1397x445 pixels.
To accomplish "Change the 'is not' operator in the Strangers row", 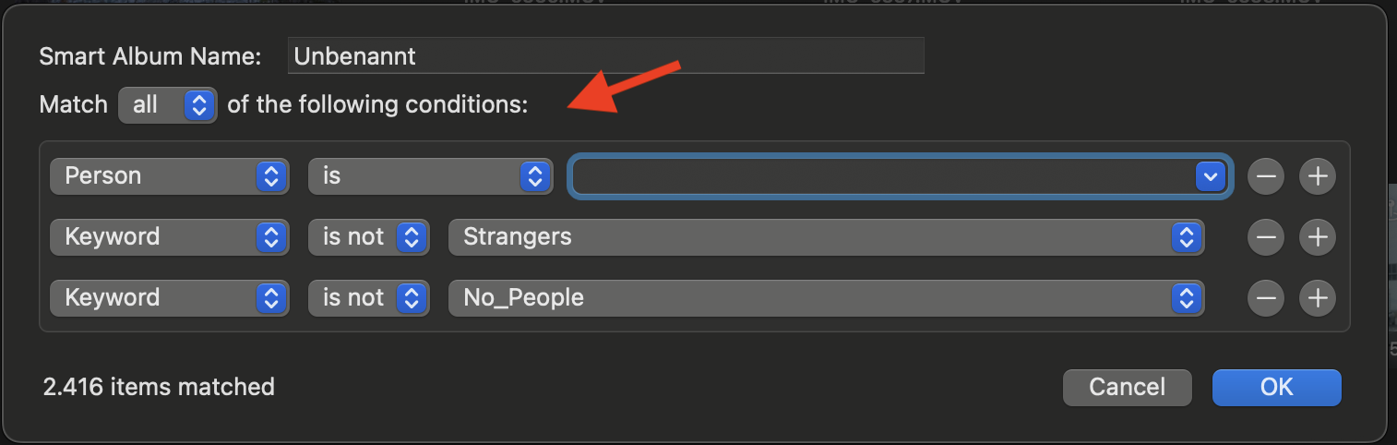I will point(369,237).
